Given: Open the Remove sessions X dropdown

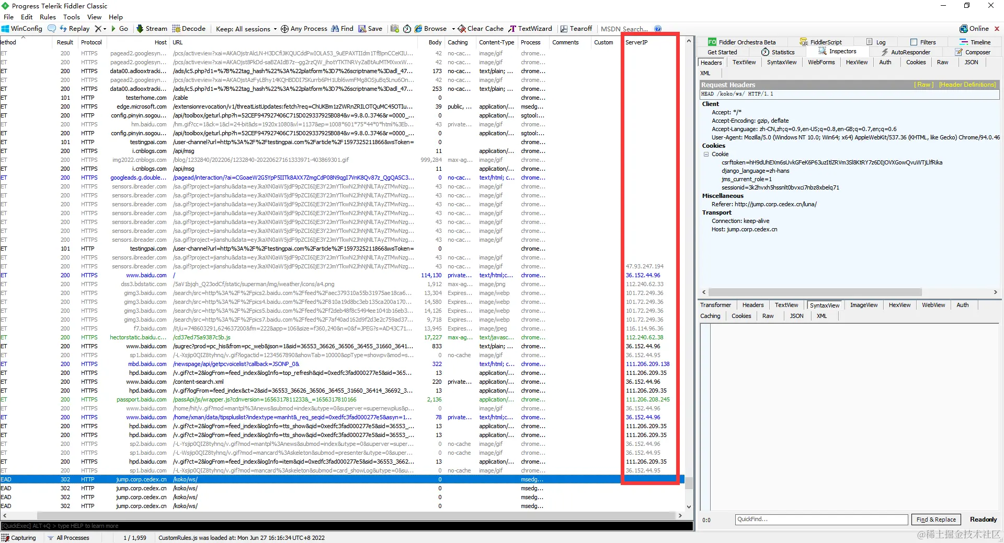Looking at the screenshot, I should pos(100,29).
